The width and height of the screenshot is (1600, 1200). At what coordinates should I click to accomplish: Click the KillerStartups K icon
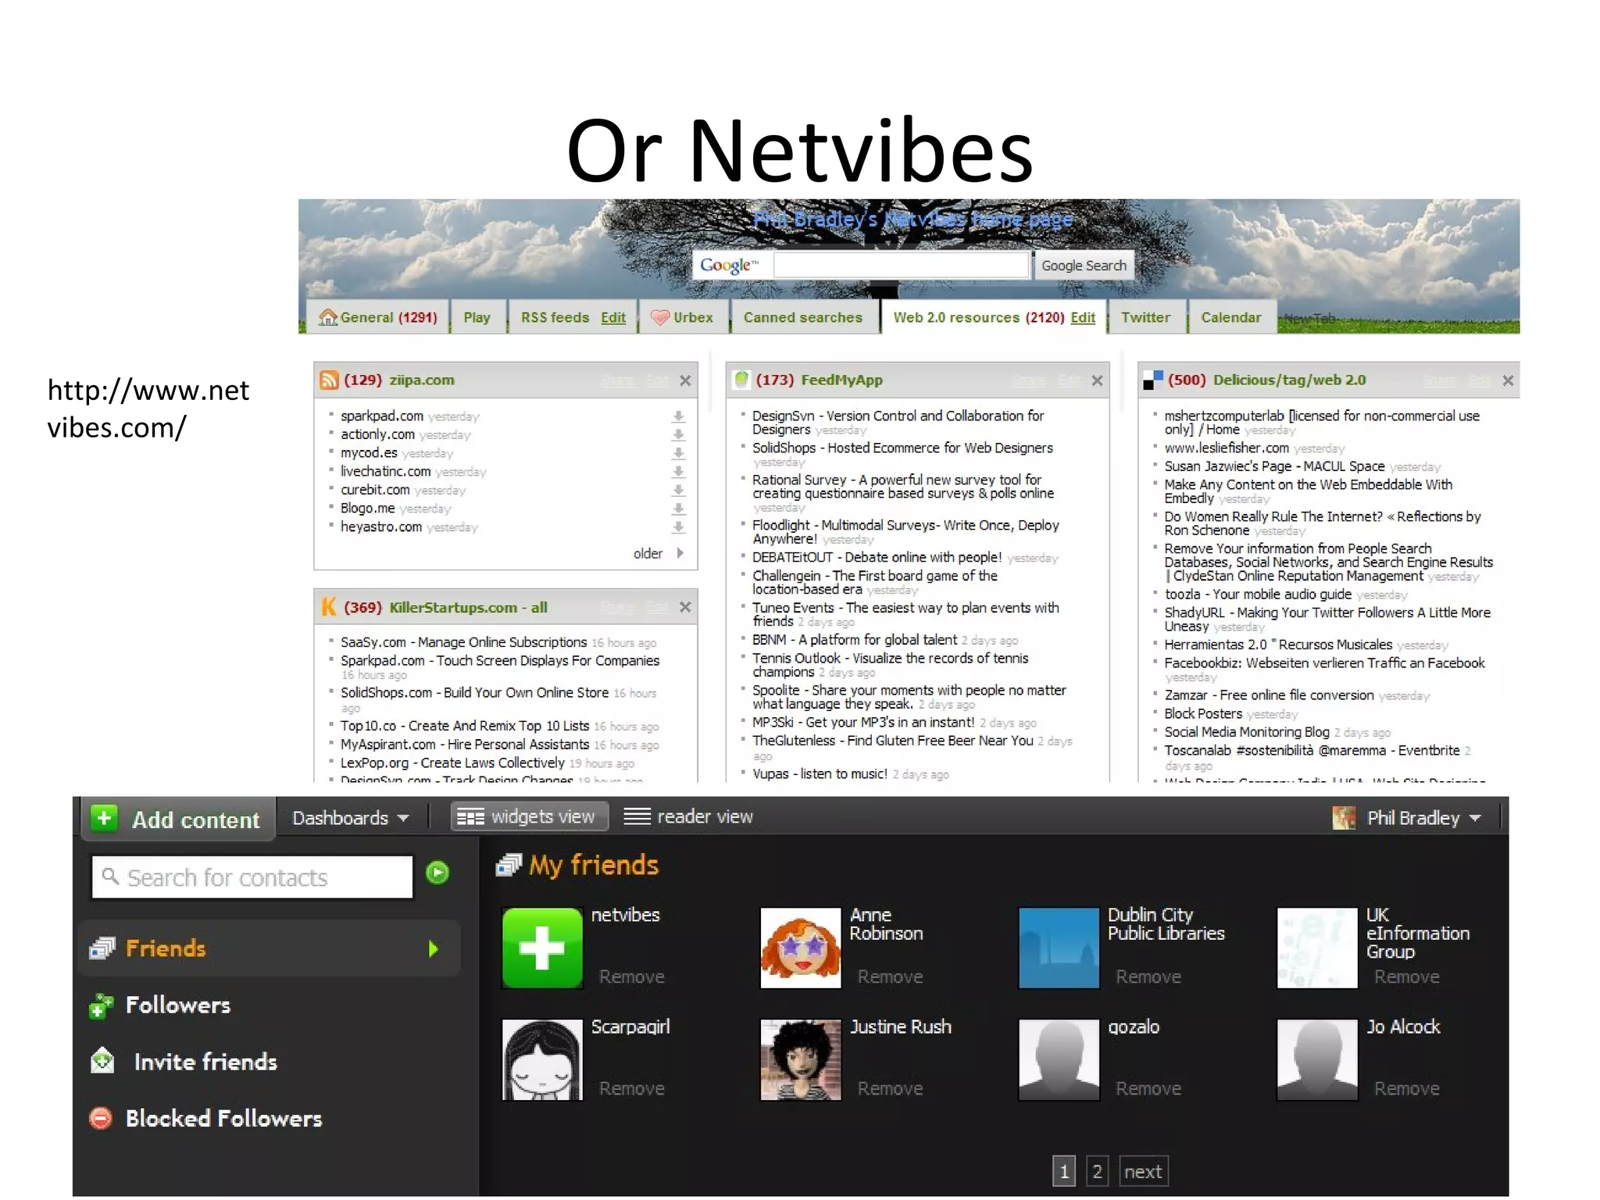[329, 607]
